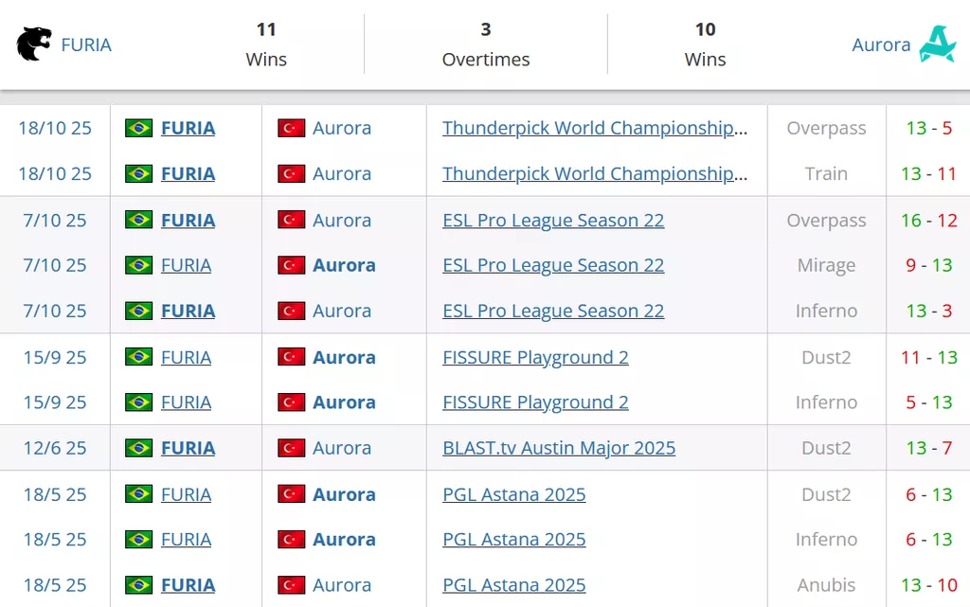Open FURIA team link in header
Viewport: 970px width, 607px height.
[86, 45]
